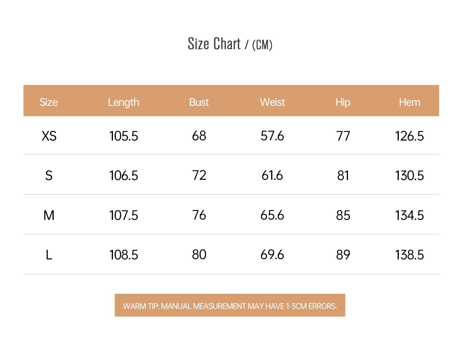Screen dimensions: 462x346
Task: Click the M waist value 65.6
Action: coord(272,215)
